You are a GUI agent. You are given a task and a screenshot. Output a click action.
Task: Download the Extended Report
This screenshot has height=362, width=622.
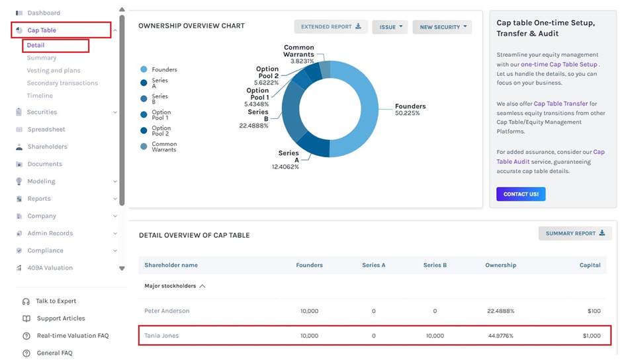pyautogui.click(x=331, y=27)
